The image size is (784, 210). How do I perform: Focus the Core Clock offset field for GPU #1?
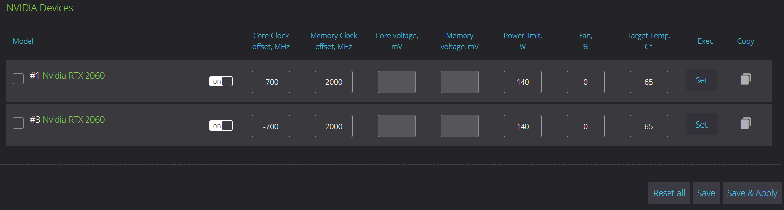click(271, 82)
